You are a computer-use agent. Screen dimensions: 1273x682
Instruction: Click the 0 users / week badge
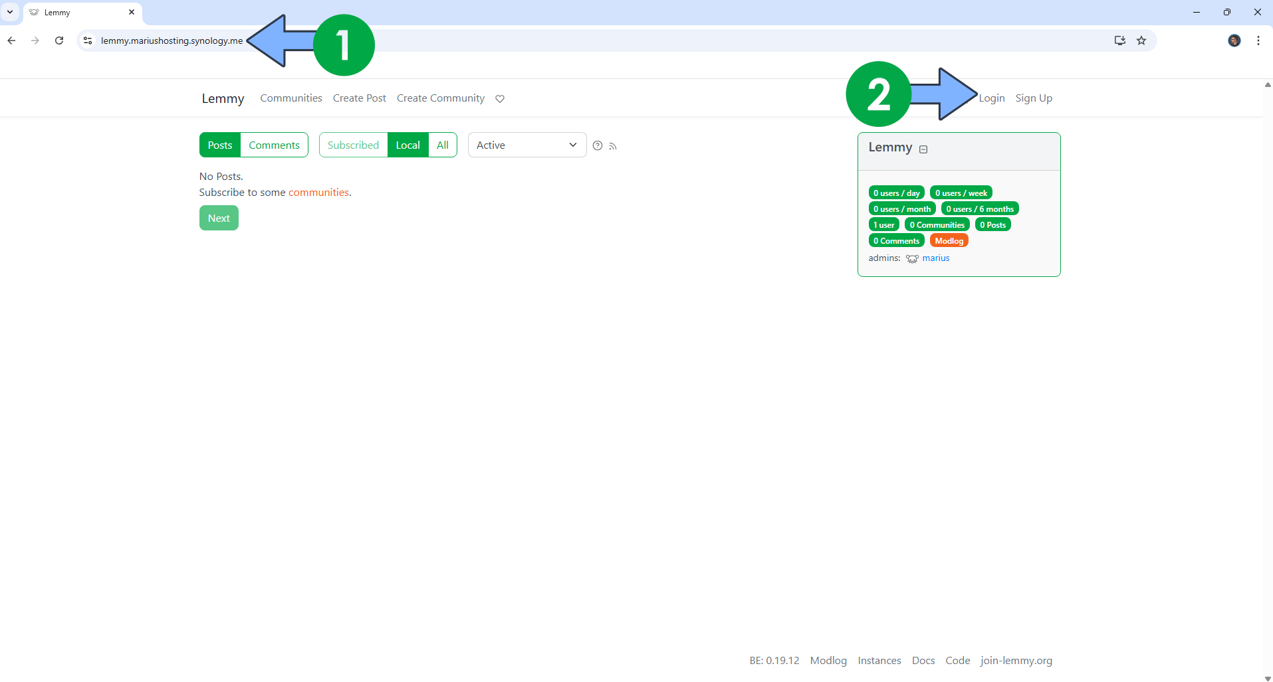point(961,193)
